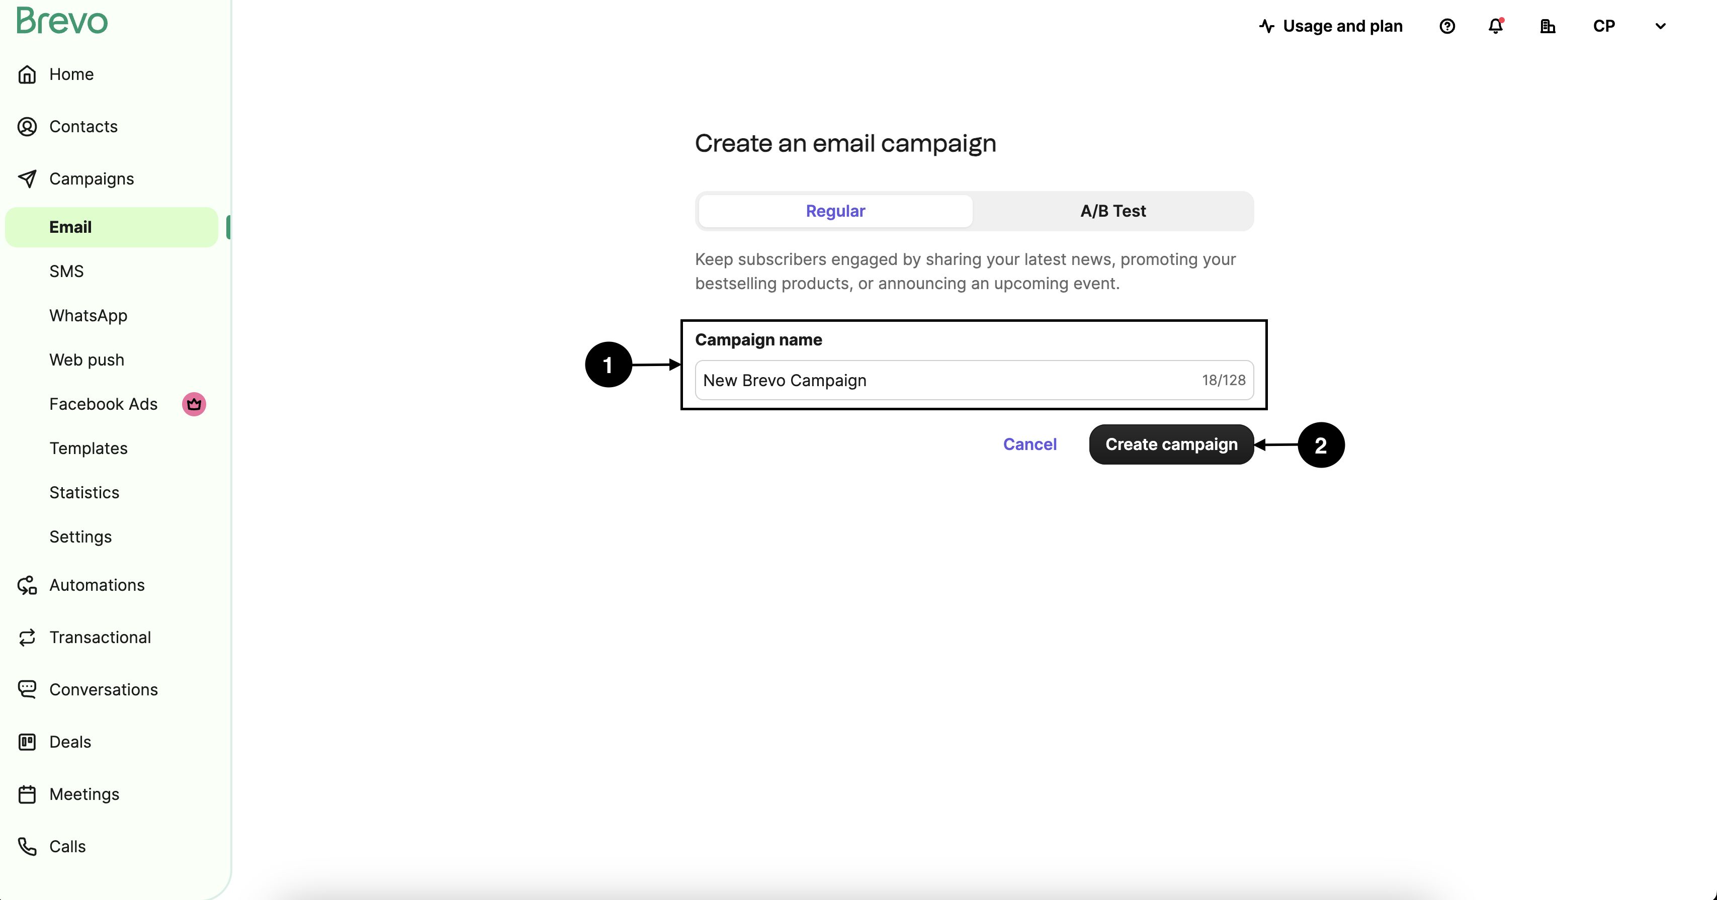Switch to the A/B Test tab

[x=1113, y=211]
